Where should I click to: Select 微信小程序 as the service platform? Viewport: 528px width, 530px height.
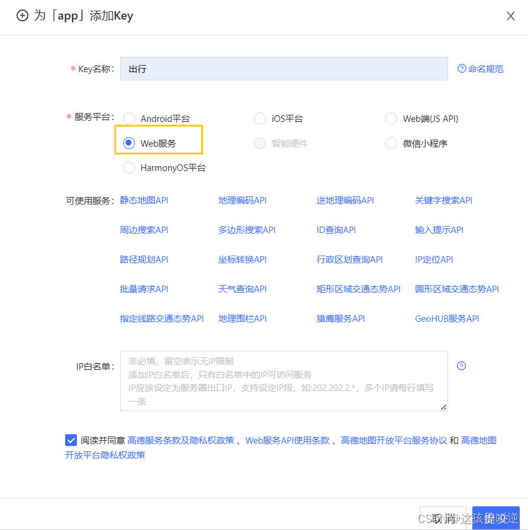point(391,143)
